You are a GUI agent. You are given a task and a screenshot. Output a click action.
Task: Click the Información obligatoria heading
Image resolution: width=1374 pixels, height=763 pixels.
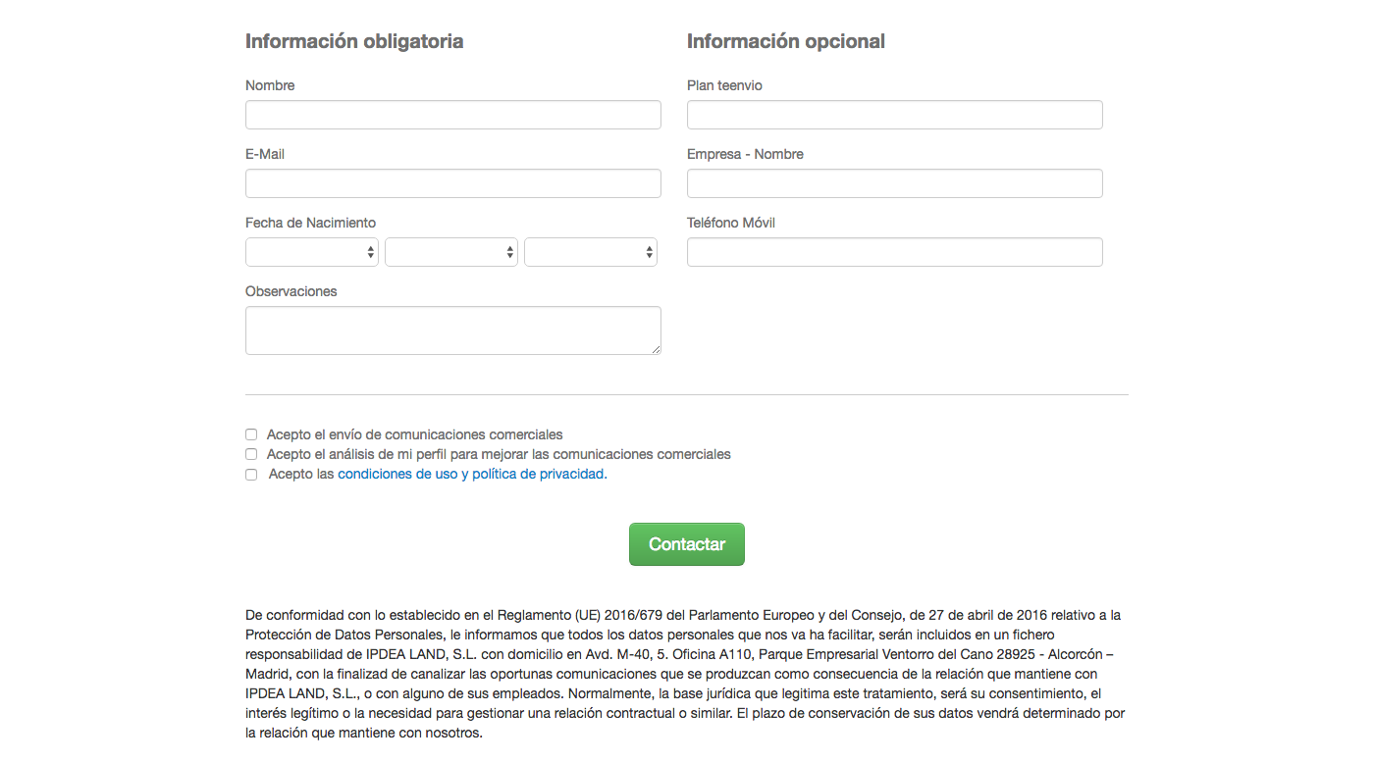point(354,41)
